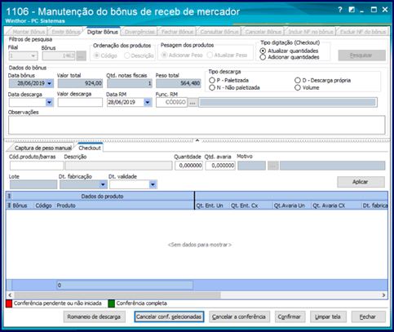Open Digitar Bônus tab
This screenshot has width=394, height=332.
tap(103, 32)
